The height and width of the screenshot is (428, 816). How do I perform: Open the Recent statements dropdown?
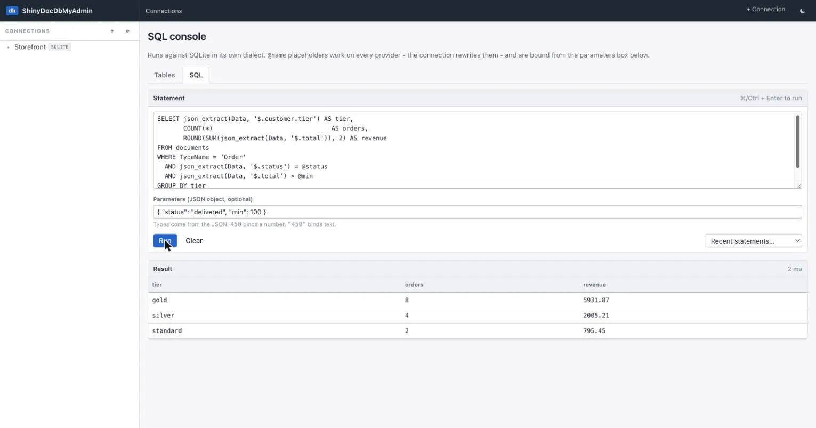pos(753,241)
